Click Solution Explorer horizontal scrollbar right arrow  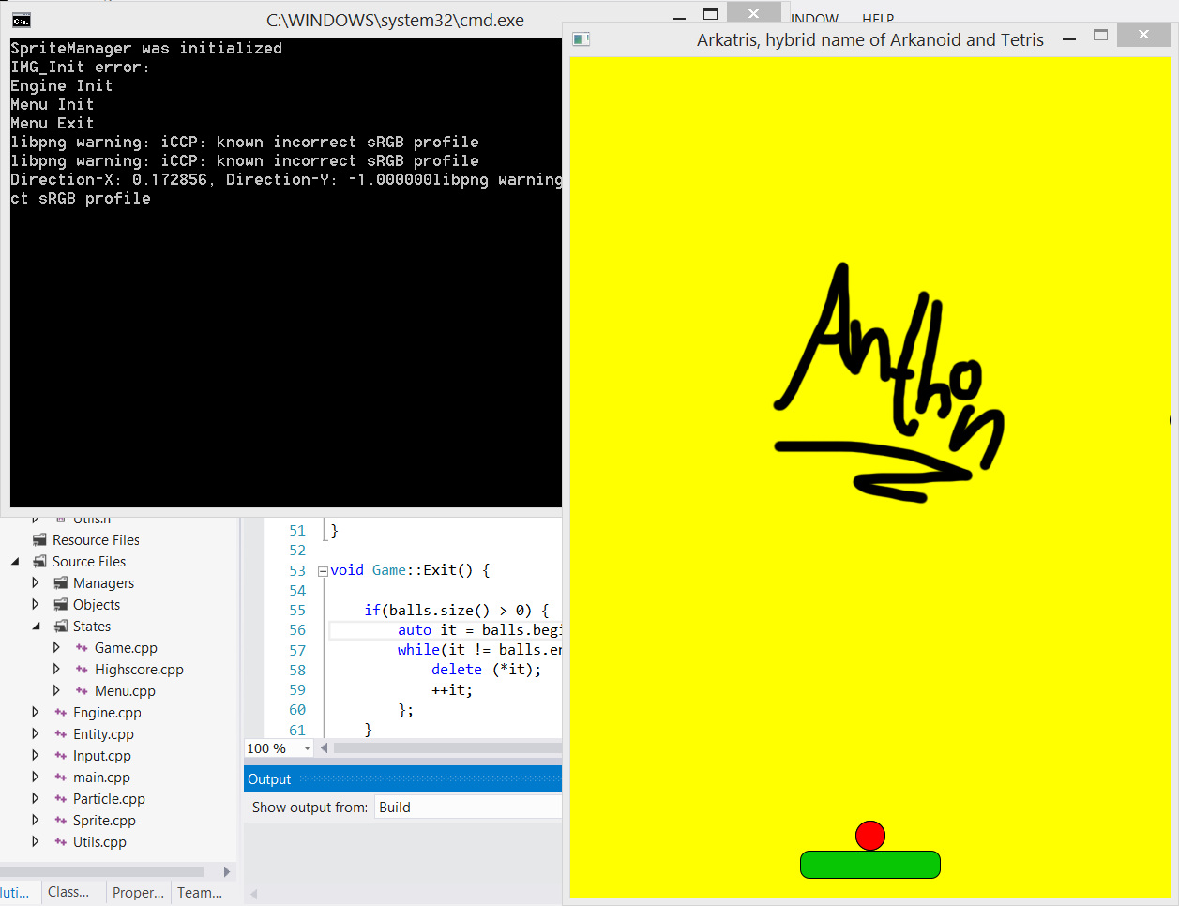point(226,871)
